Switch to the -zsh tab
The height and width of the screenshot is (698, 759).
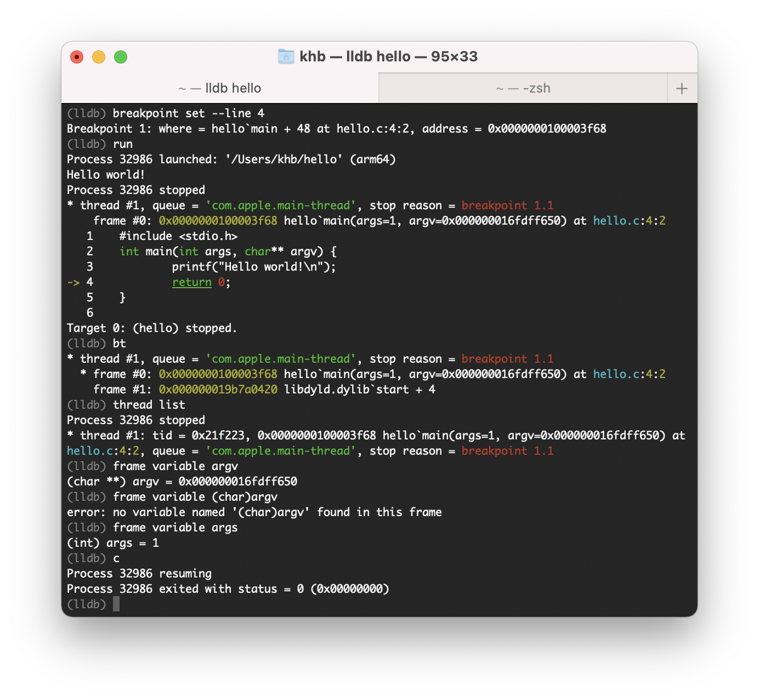click(x=523, y=88)
